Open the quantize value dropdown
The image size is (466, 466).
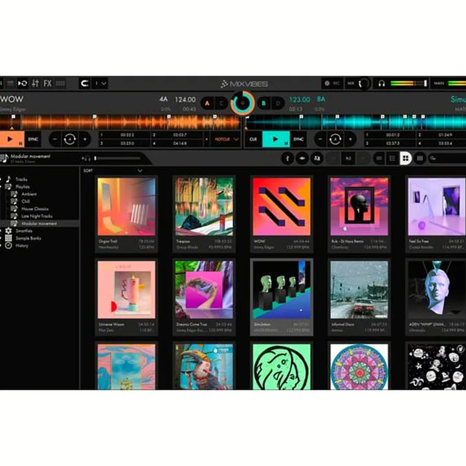click(100, 83)
